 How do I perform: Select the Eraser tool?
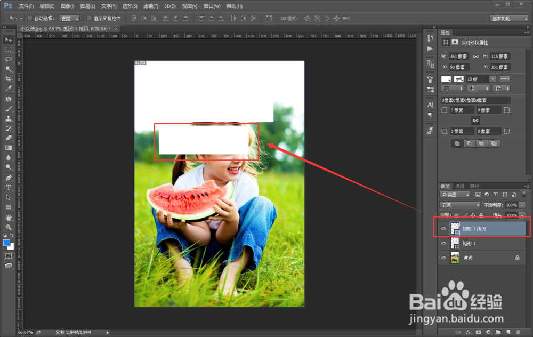tap(9, 138)
